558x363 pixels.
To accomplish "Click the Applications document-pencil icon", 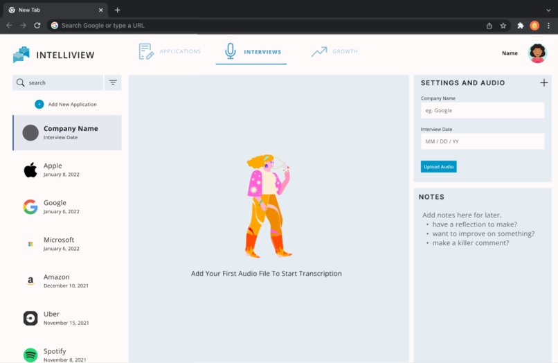I will pos(146,52).
